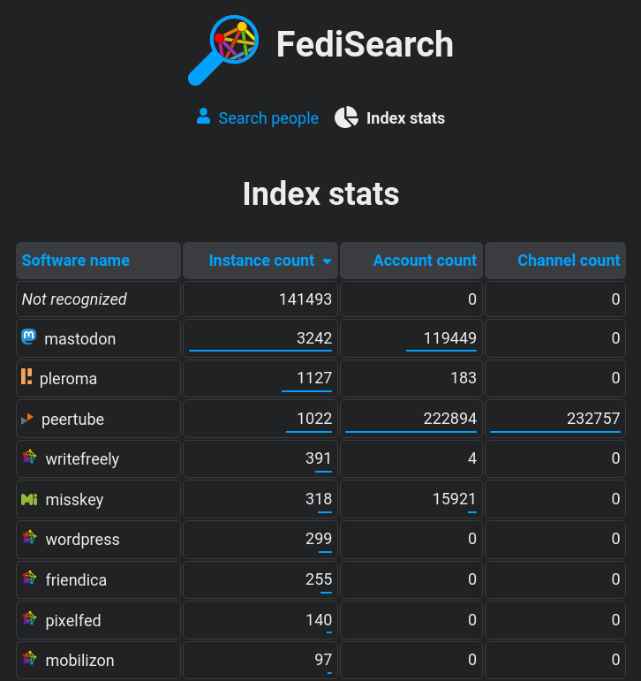
Task: Click the FediSearch magnifier logo
Action: (223, 49)
